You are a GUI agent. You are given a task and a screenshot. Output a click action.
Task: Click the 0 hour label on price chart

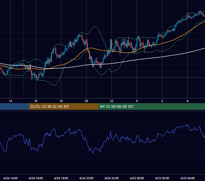click(137, 101)
